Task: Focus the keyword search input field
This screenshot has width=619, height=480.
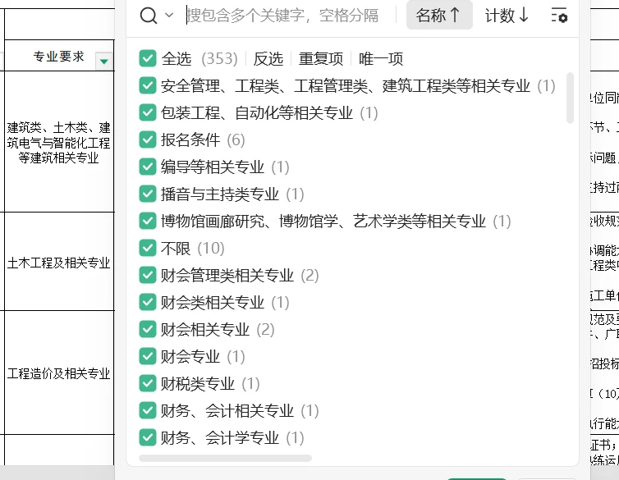Action: (282, 16)
